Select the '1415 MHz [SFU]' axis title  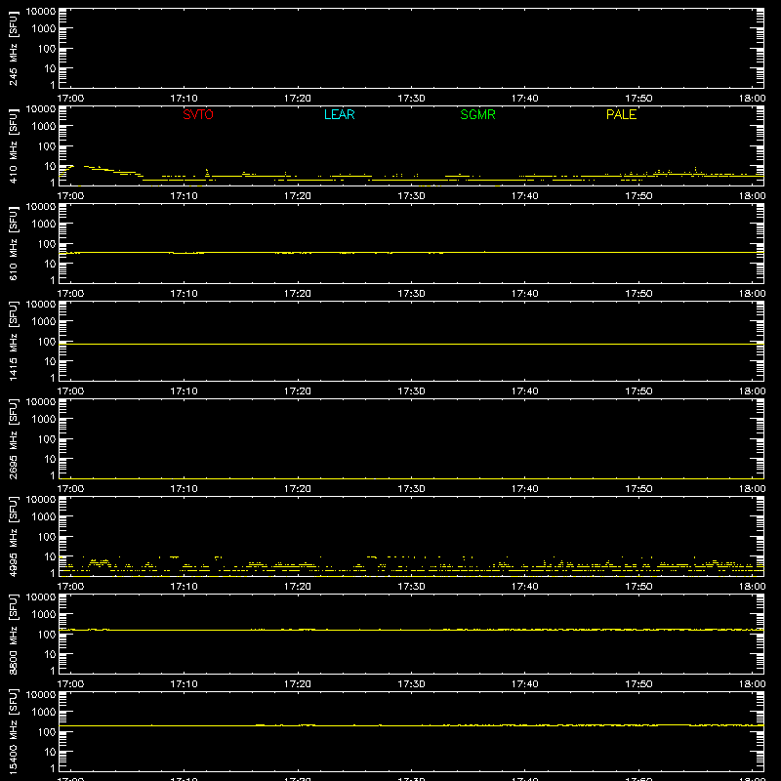[x=13, y=341]
